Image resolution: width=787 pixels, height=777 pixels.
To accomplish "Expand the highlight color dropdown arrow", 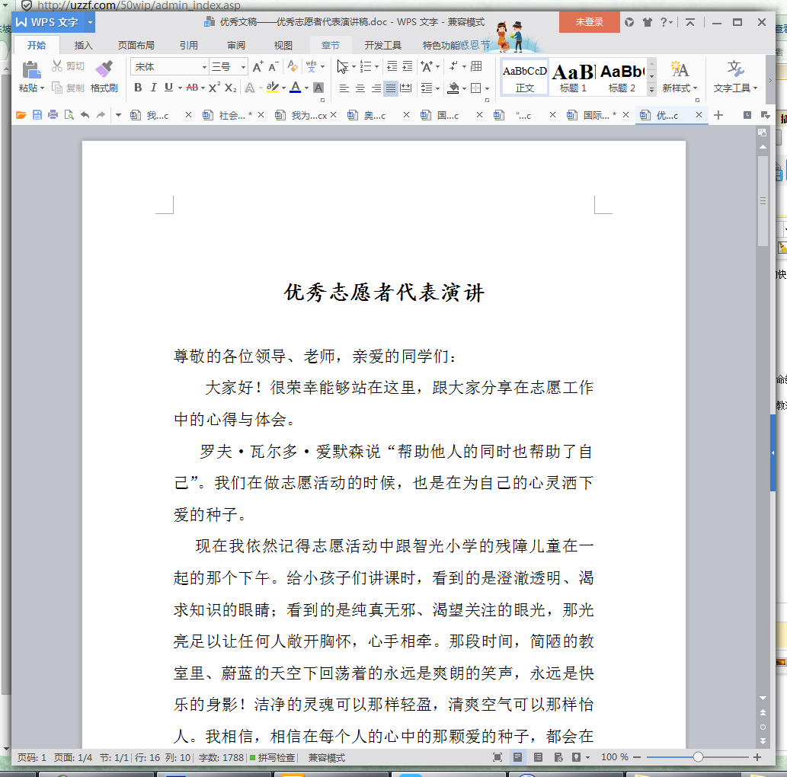I will [x=283, y=88].
